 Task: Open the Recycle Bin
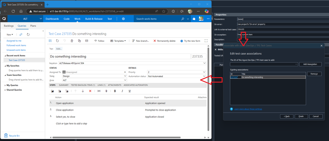pyautogui.click(x=12, y=136)
